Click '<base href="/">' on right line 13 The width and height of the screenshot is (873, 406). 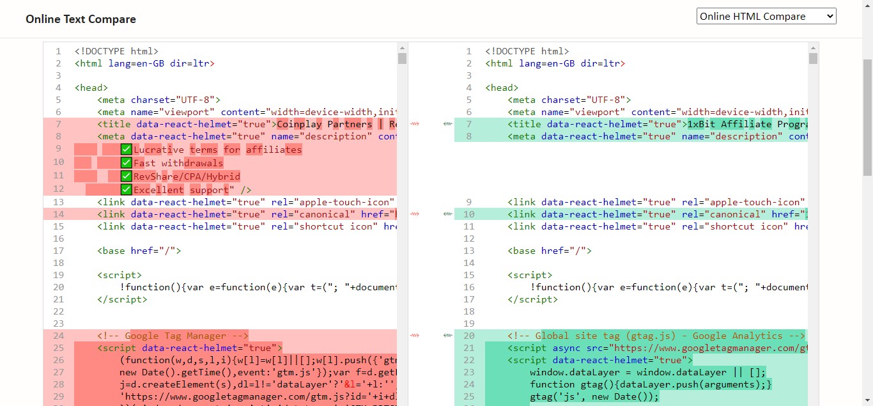pyautogui.click(x=550, y=251)
